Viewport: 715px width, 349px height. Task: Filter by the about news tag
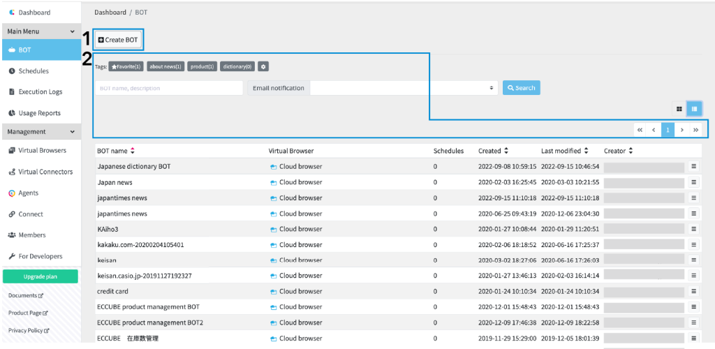(165, 66)
